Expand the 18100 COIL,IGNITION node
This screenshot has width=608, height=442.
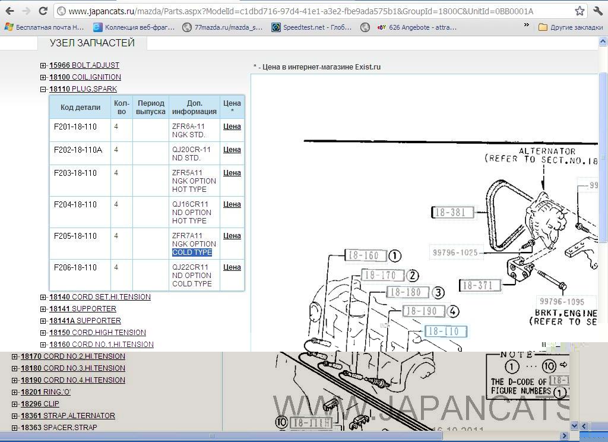43,77
